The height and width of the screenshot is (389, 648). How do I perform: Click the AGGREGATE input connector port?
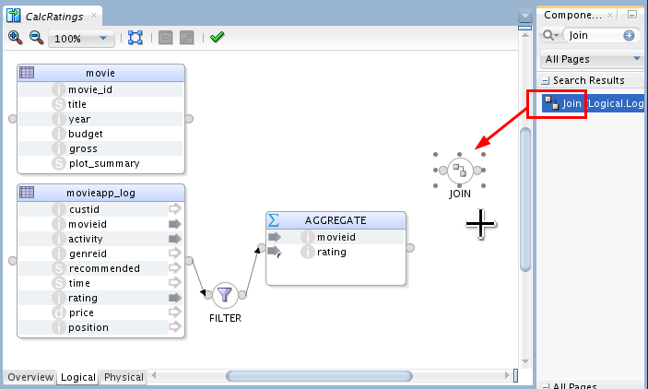point(261,248)
